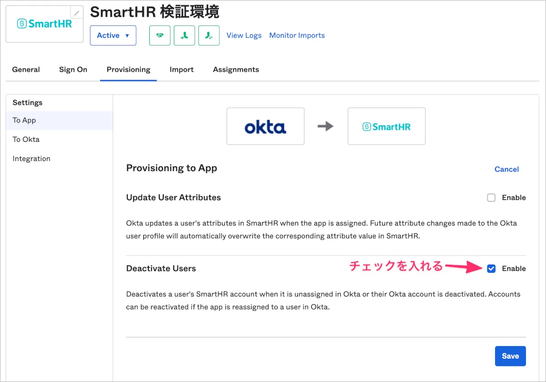Go to the Import tab
This screenshot has height=382, width=546.
(182, 70)
